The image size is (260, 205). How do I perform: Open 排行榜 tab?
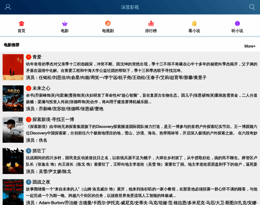[151, 31]
